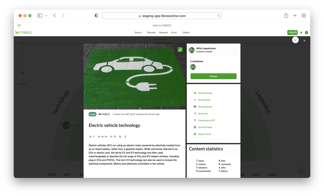Click the Italic formatting icon
Screen dimensions: 324x196
click(x=94, y=137)
